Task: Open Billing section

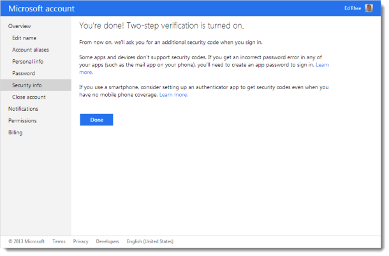Action: (15, 132)
